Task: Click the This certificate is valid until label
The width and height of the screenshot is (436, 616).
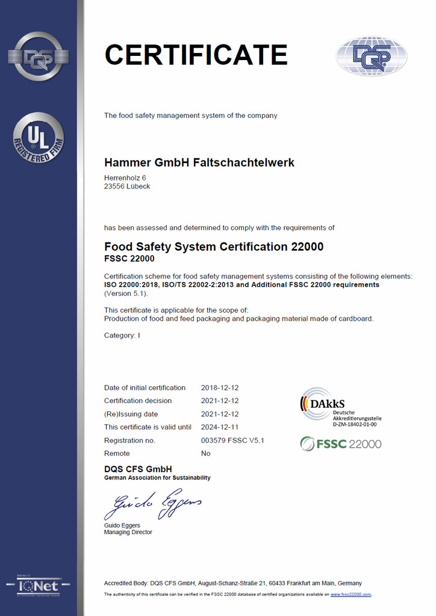Action: tap(148, 427)
